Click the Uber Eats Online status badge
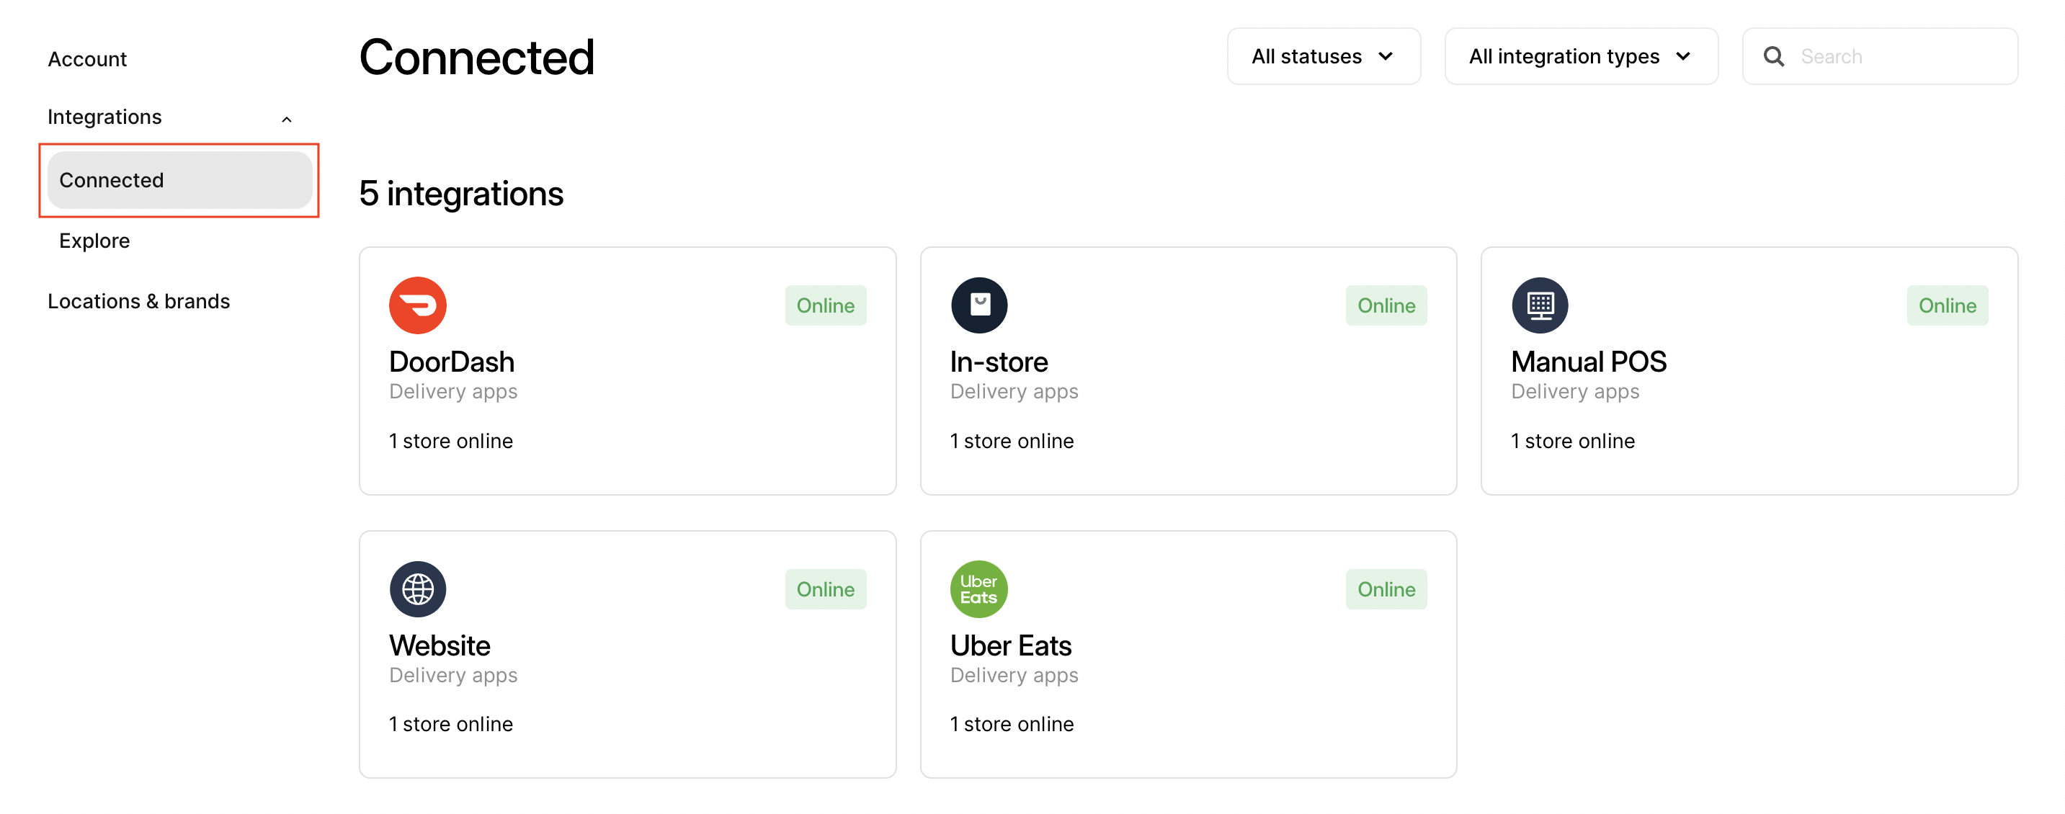 (1386, 589)
